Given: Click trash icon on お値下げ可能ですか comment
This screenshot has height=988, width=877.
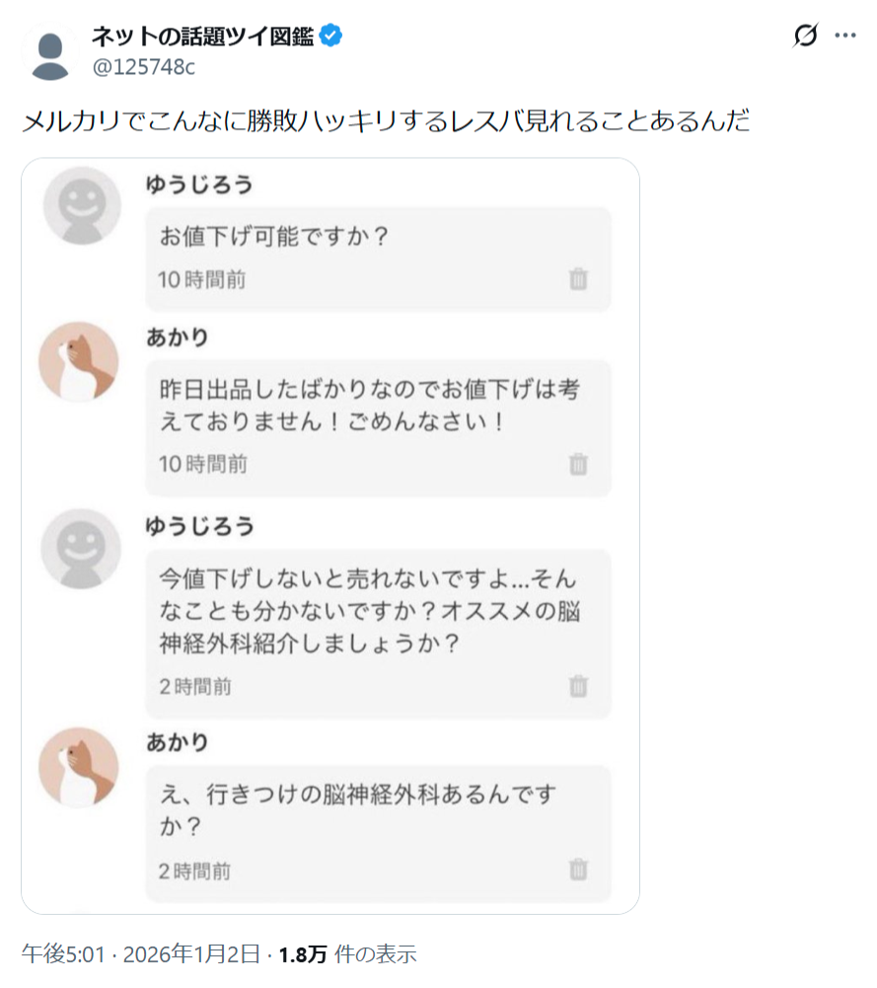Looking at the screenshot, I should [578, 278].
